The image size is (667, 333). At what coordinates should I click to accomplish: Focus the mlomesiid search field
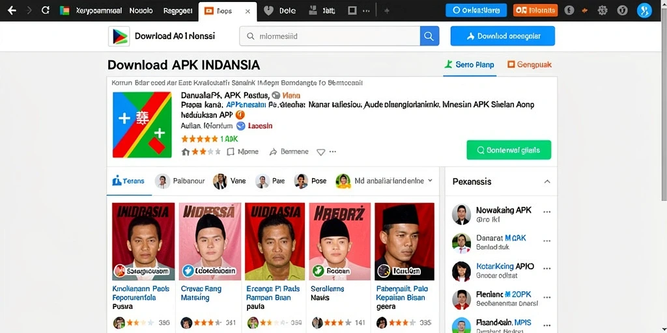330,36
